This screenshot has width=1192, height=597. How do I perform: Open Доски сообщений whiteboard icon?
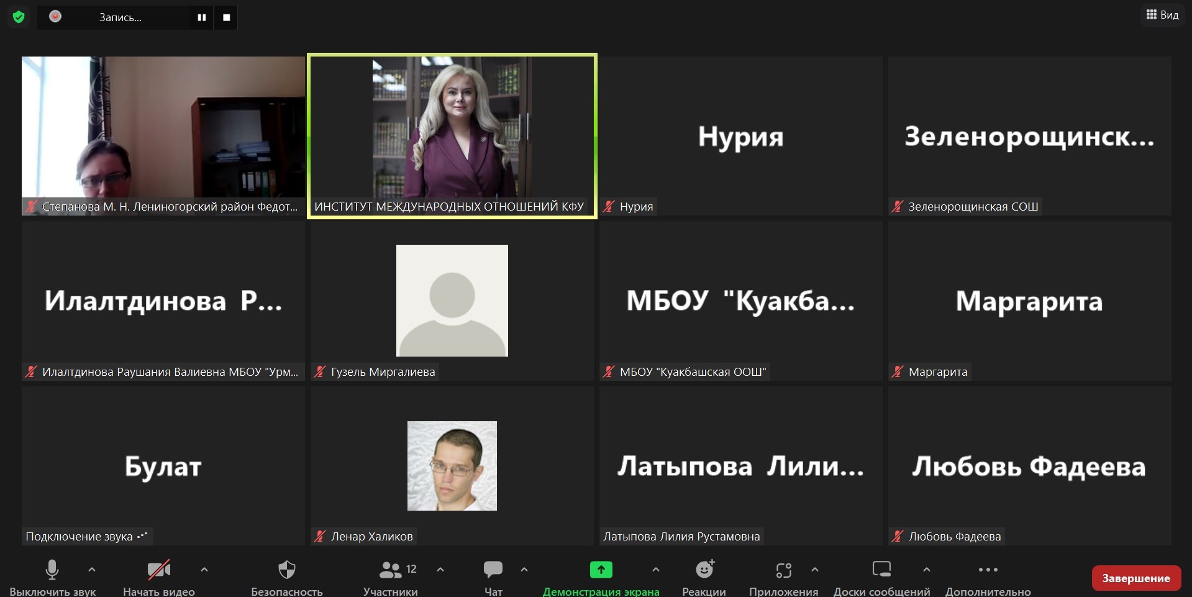[x=881, y=570]
